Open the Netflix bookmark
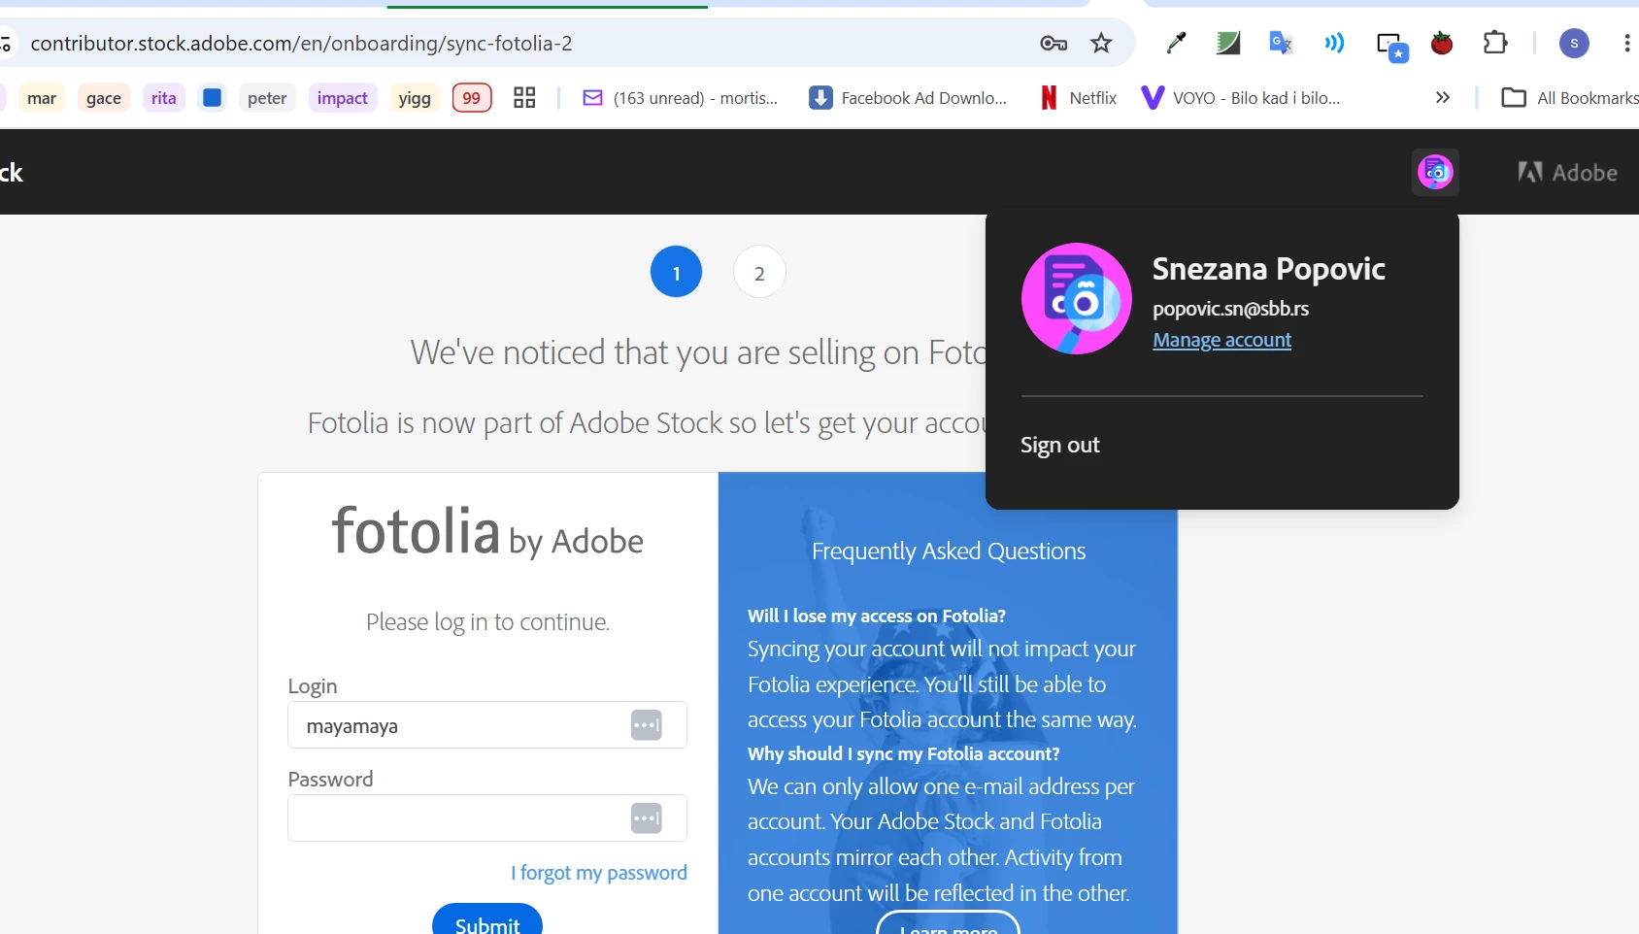1639x934 pixels. point(1079,97)
